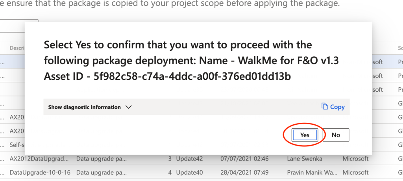Click the Copy clipboard icon

[x=325, y=107]
